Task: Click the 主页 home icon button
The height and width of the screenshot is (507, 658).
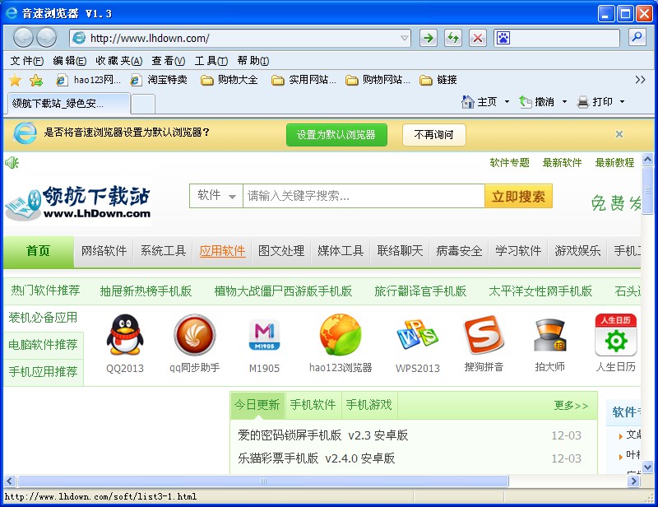Action: point(480,102)
